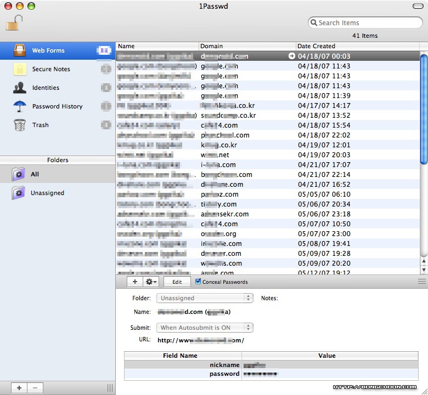Click the detail pane split handle
This screenshot has width=428, height=395.
click(x=422, y=282)
